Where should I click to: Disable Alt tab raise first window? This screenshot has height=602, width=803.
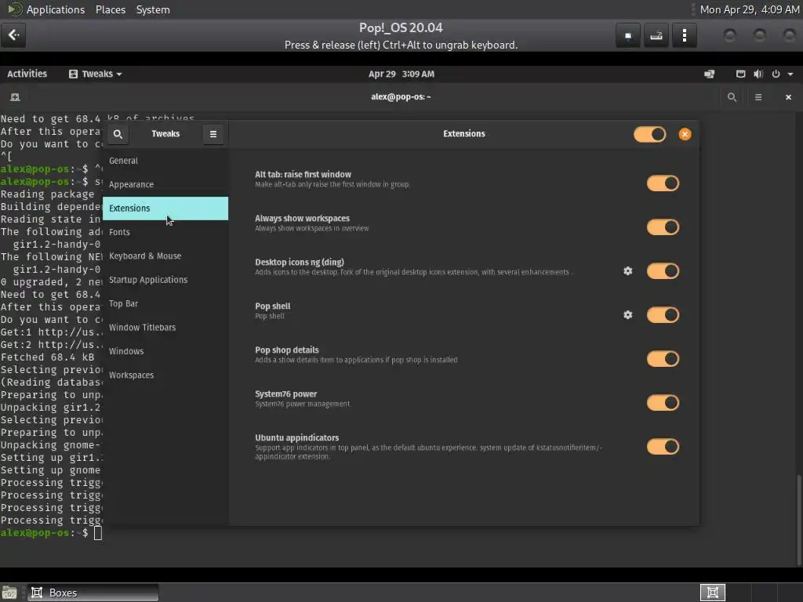coord(663,183)
